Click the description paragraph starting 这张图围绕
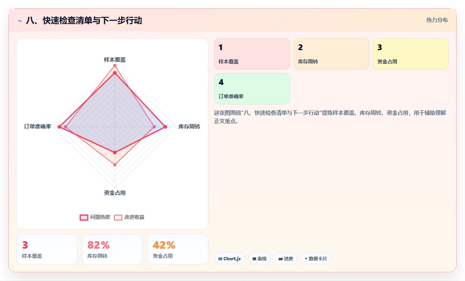Image resolution: width=465 pixels, height=281 pixels. click(x=330, y=117)
